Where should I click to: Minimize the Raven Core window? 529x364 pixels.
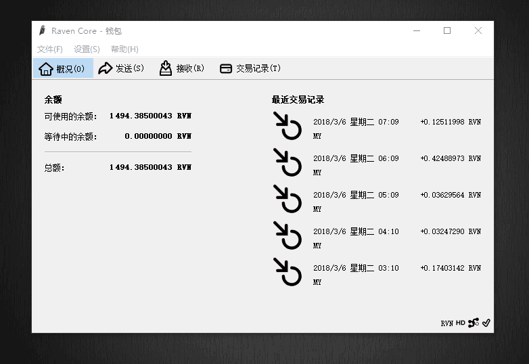pyautogui.click(x=417, y=30)
